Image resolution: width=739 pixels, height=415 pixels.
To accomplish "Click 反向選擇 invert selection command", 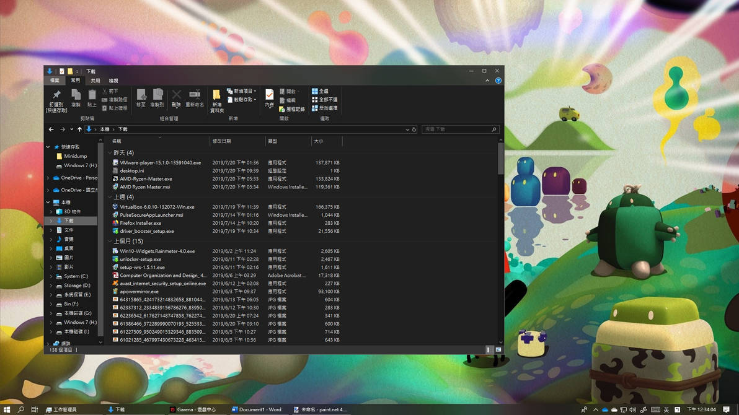I will tap(324, 108).
